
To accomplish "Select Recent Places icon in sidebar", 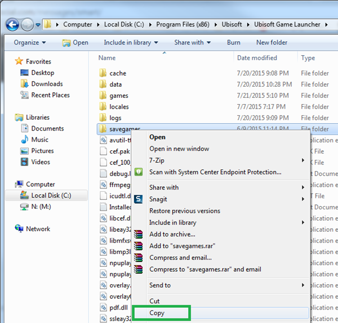I will (24, 95).
